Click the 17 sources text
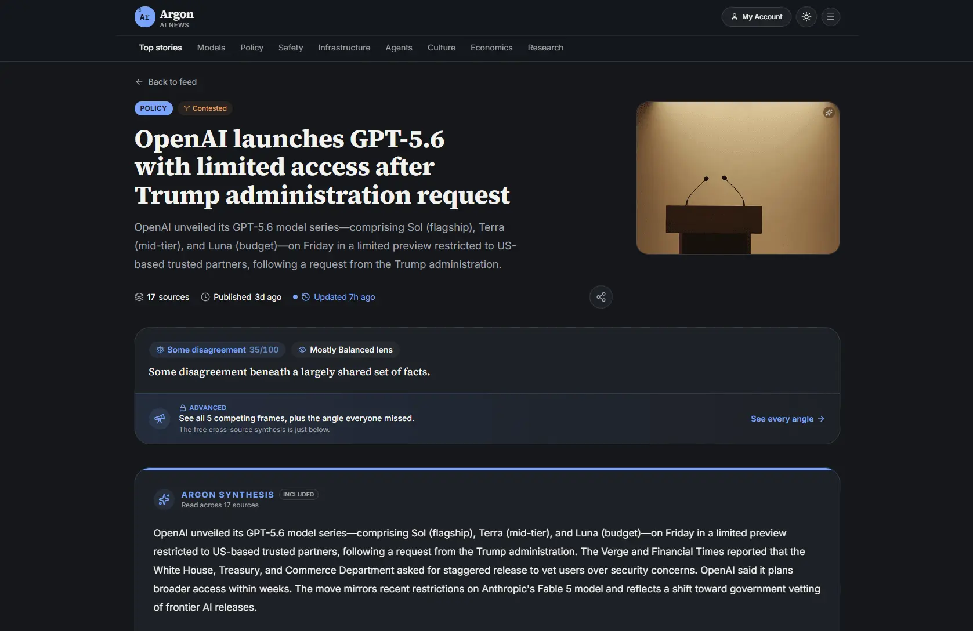Image resolution: width=973 pixels, height=631 pixels. coord(168,297)
